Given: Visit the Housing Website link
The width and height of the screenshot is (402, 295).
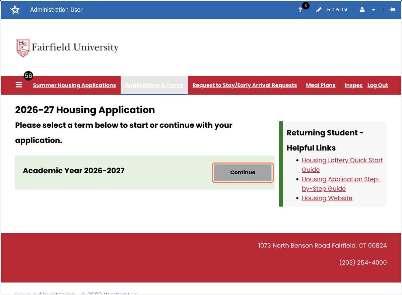Looking at the screenshot, I should click(327, 198).
